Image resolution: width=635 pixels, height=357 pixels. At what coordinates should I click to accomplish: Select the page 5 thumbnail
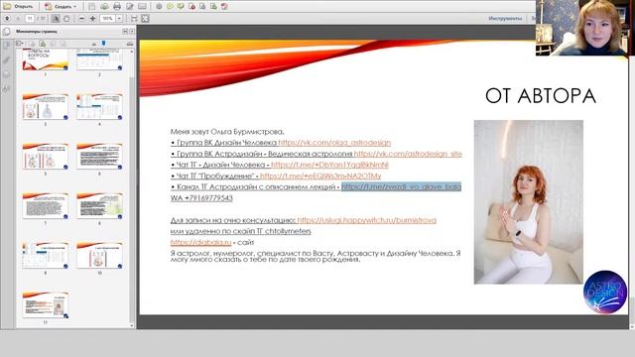coord(46,157)
